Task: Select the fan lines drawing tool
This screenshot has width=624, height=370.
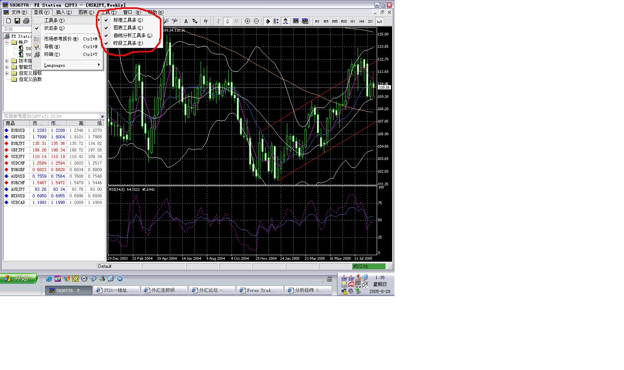Action: point(167,21)
